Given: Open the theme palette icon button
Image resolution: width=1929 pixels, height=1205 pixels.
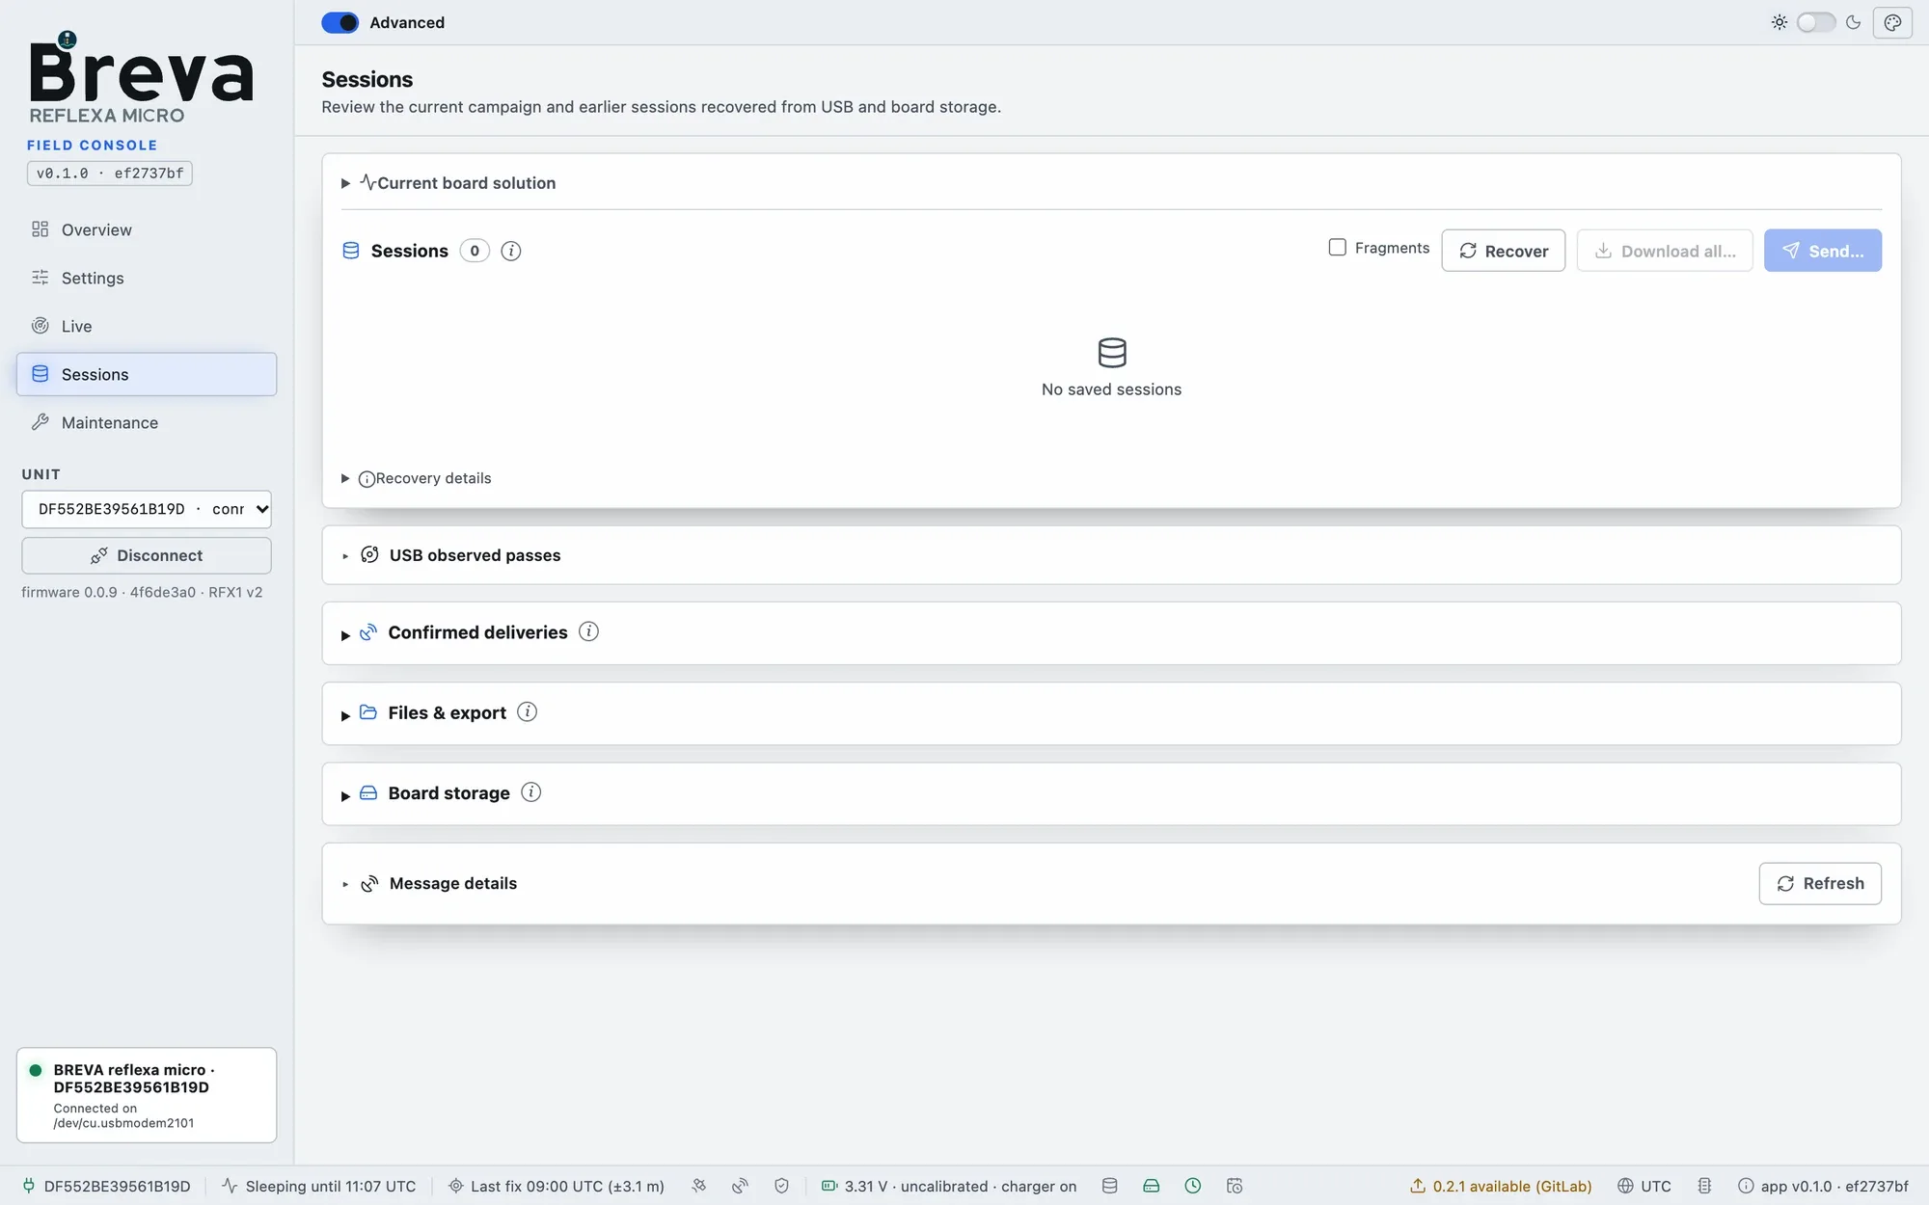Looking at the screenshot, I should [x=1892, y=22].
